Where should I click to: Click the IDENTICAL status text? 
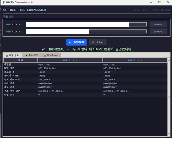(x=56, y=49)
